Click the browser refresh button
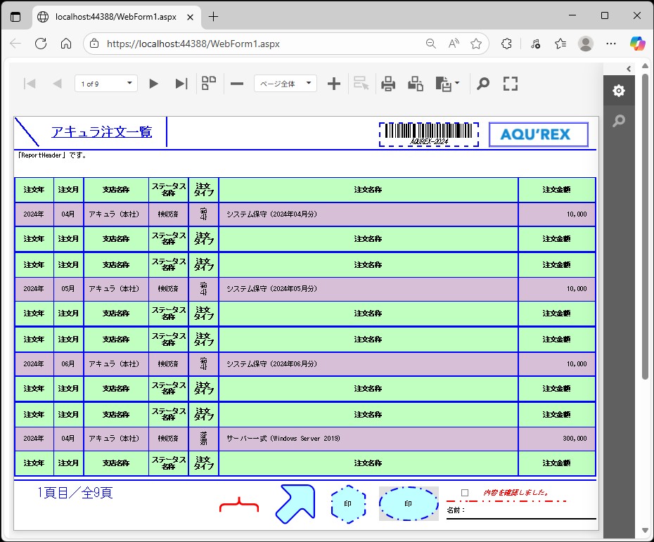 point(41,44)
